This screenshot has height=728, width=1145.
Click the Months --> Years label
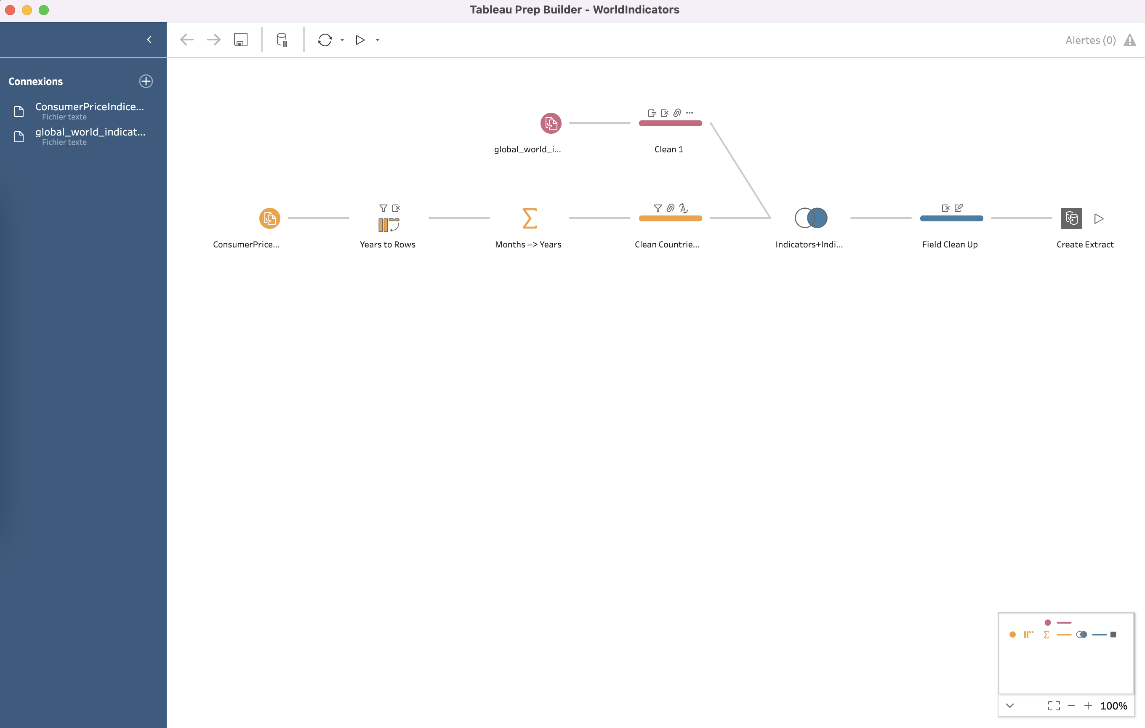pos(528,244)
